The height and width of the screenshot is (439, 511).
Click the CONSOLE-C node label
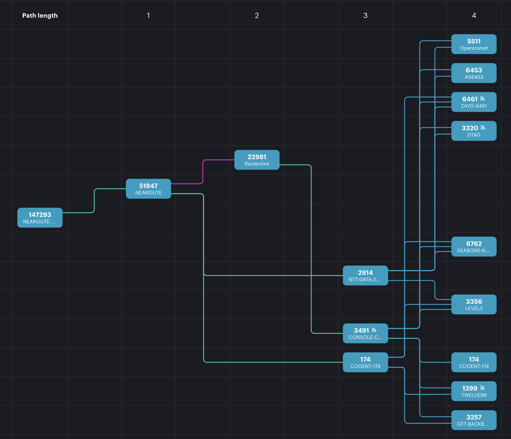(365, 337)
